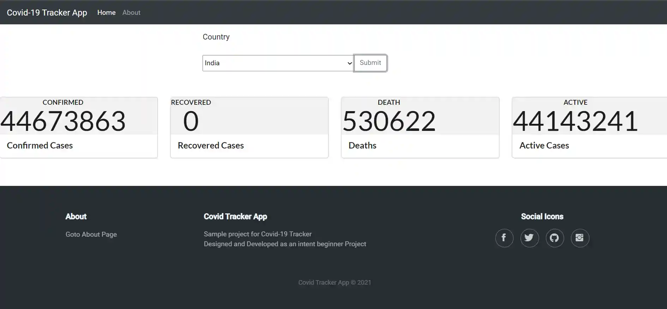
Task: Click the Recovered Cases label
Action: click(x=211, y=145)
